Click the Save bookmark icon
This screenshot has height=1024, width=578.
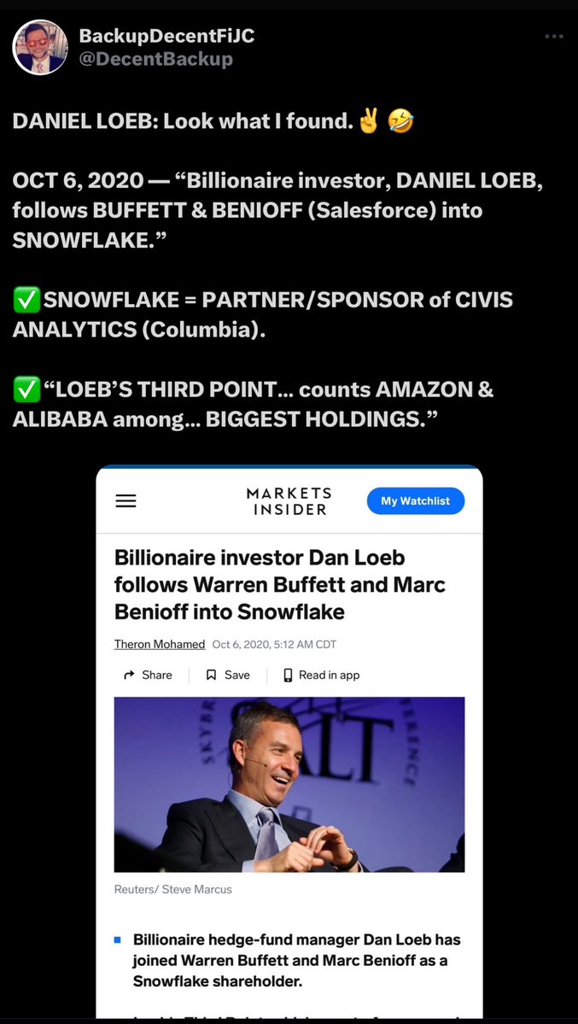[x=211, y=675]
